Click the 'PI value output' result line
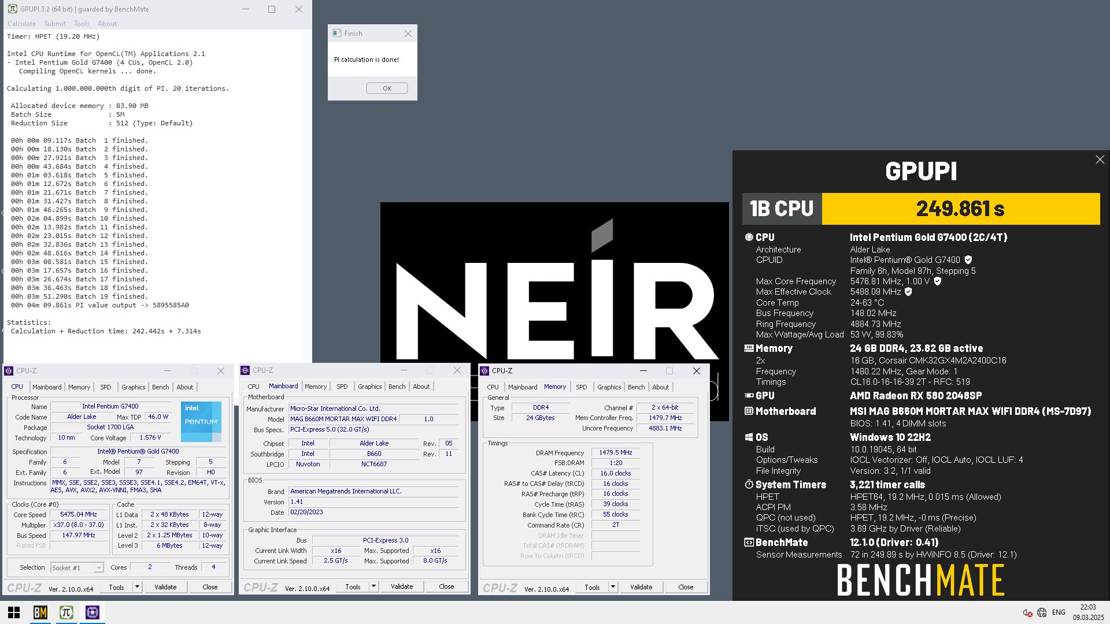The image size is (1110, 624). [100, 305]
